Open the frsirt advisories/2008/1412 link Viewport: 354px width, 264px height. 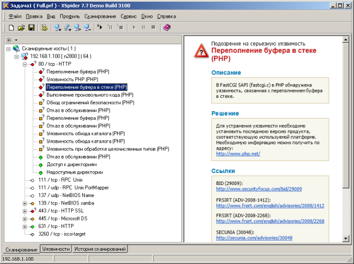tap(270, 206)
